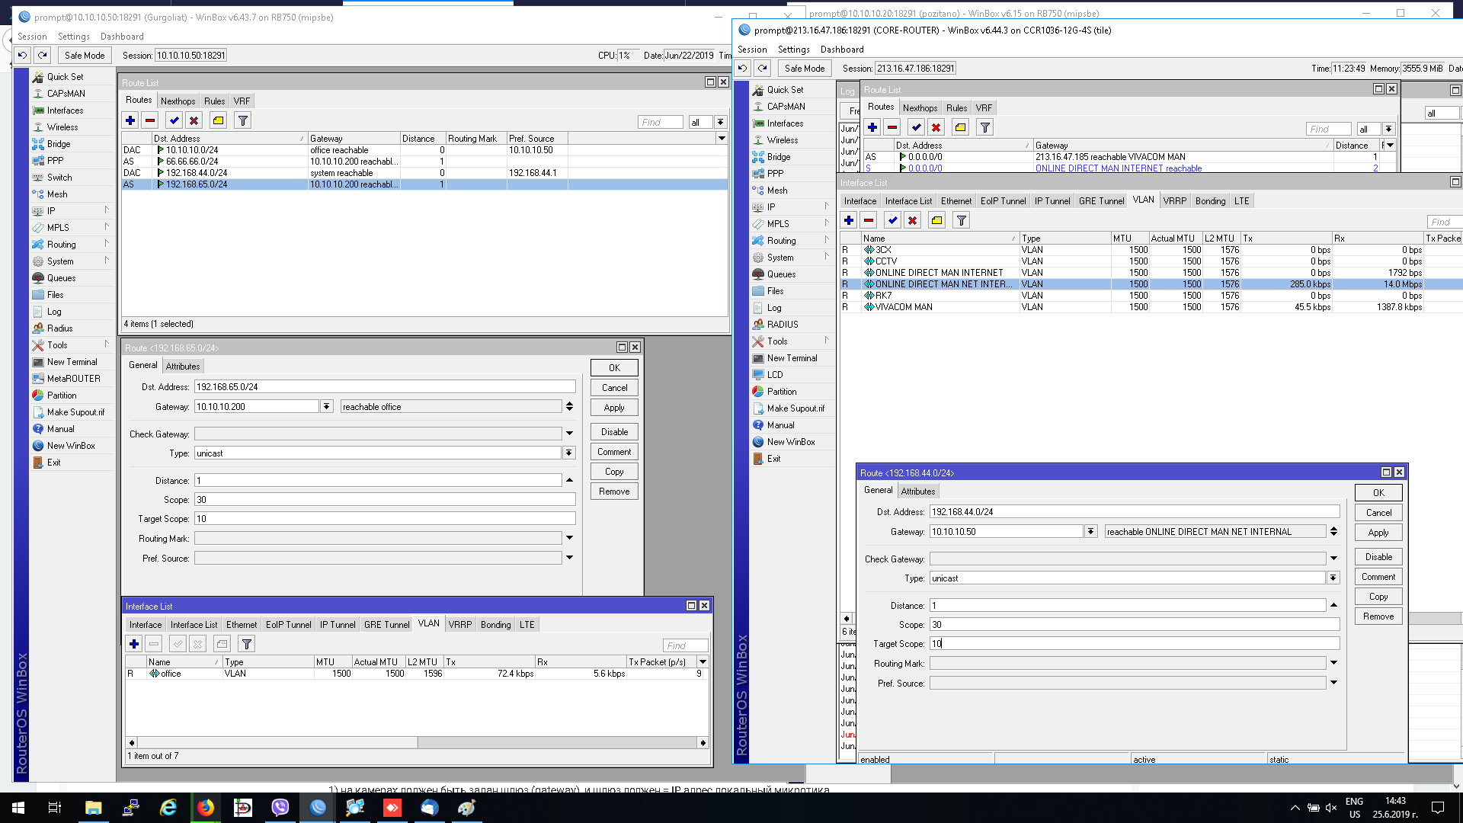The height and width of the screenshot is (823, 1463).
Task: Click filter funnel in CORE-ROUTER Interface List
Action: pos(962,220)
